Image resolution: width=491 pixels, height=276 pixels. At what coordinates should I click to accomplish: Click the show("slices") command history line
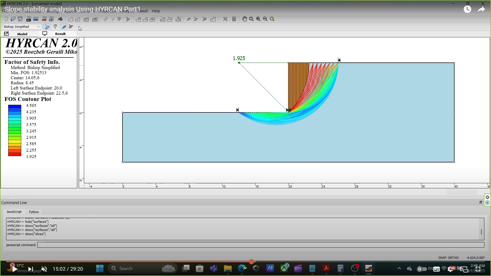pyautogui.click(x=27, y=234)
